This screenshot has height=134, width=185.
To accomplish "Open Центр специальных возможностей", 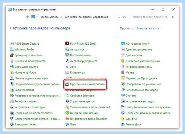I will tap(146, 113).
